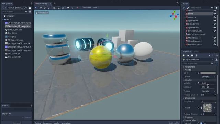The image size is (220, 124).
Task: Click the viewport rotation gizmo
Action: pyautogui.click(x=174, y=15)
